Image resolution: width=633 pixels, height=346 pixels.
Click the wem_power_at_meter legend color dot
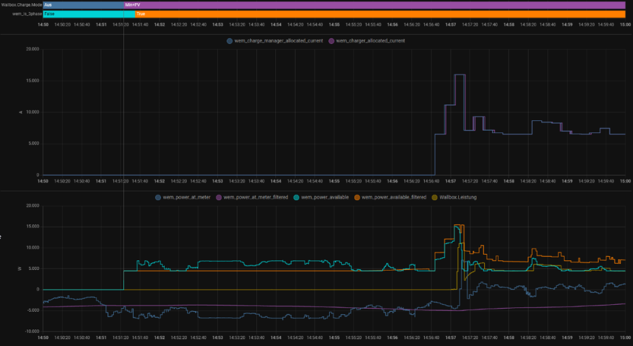coord(158,197)
